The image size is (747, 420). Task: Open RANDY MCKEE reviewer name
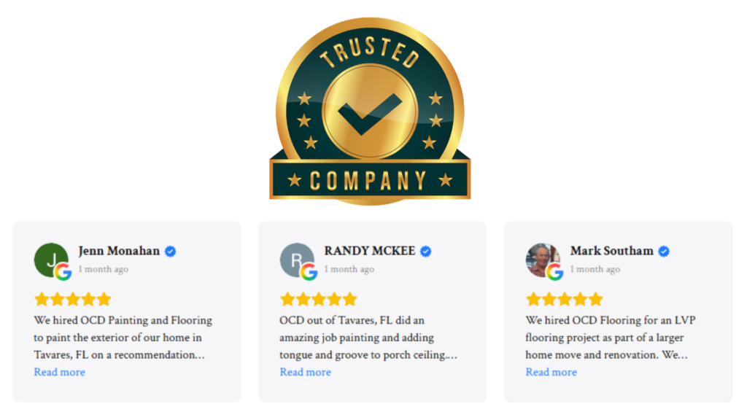click(x=370, y=251)
